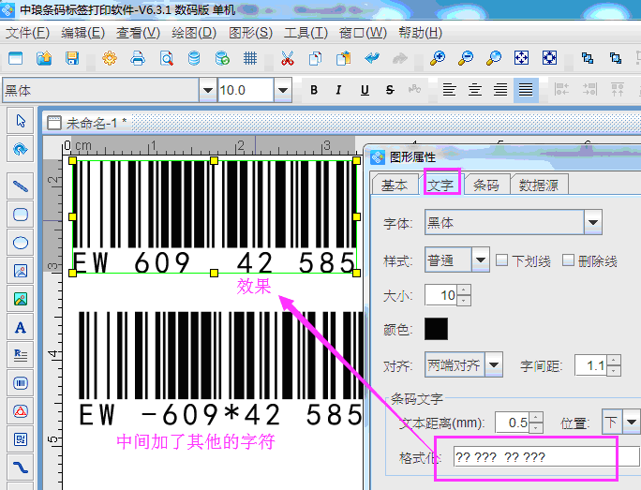Set justified alignment highlighted button
Viewport: 641px width, 490px height.
tap(526, 90)
